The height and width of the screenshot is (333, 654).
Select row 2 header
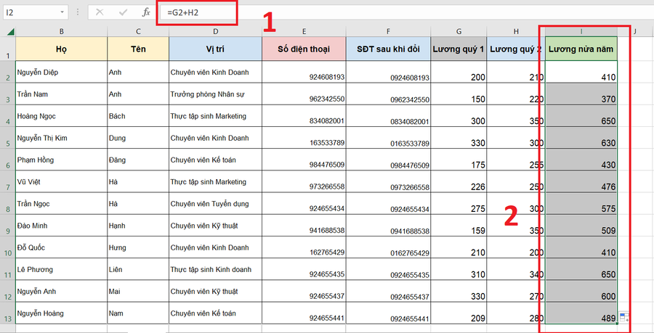point(8,72)
